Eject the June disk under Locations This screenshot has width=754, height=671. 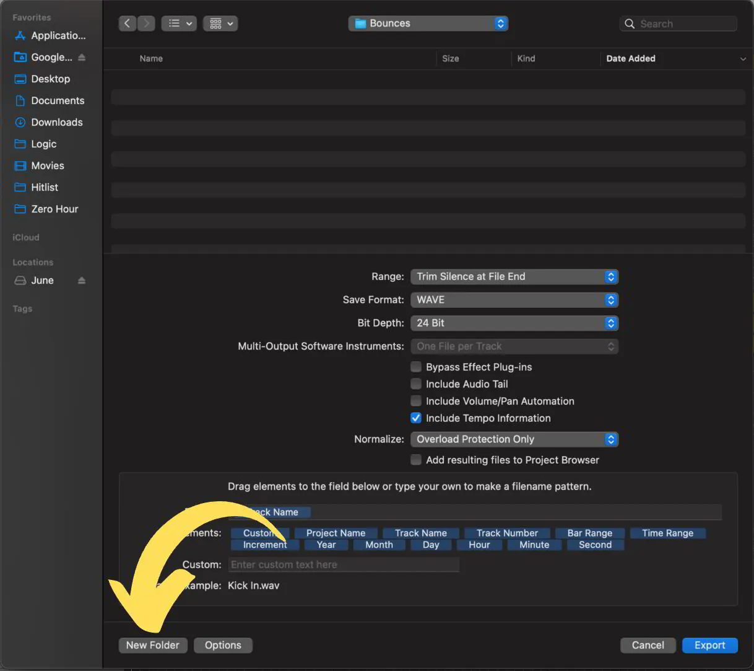point(81,280)
